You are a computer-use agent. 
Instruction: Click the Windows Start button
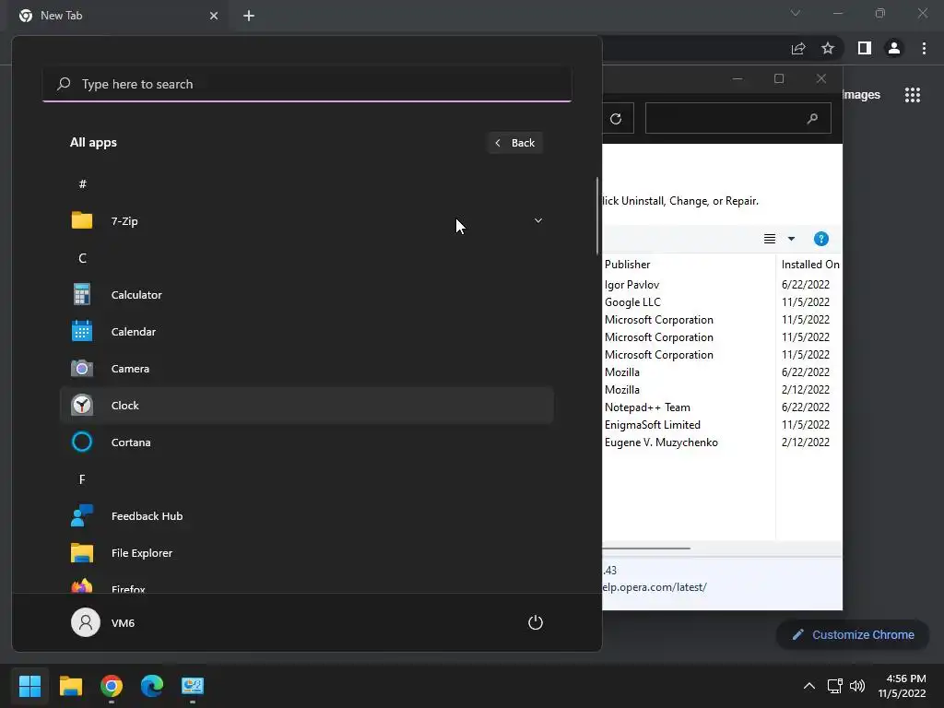coord(29,686)
